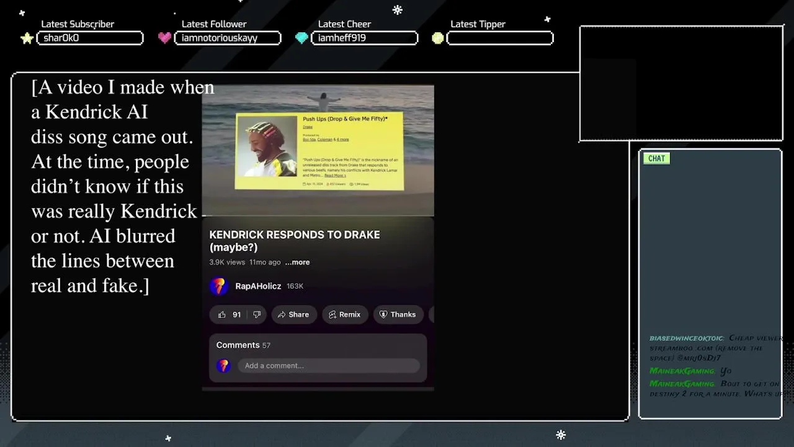Click the Push Ups video thumbnail
The width and height of the screenshot is (794, 447).
pos(319,151)
